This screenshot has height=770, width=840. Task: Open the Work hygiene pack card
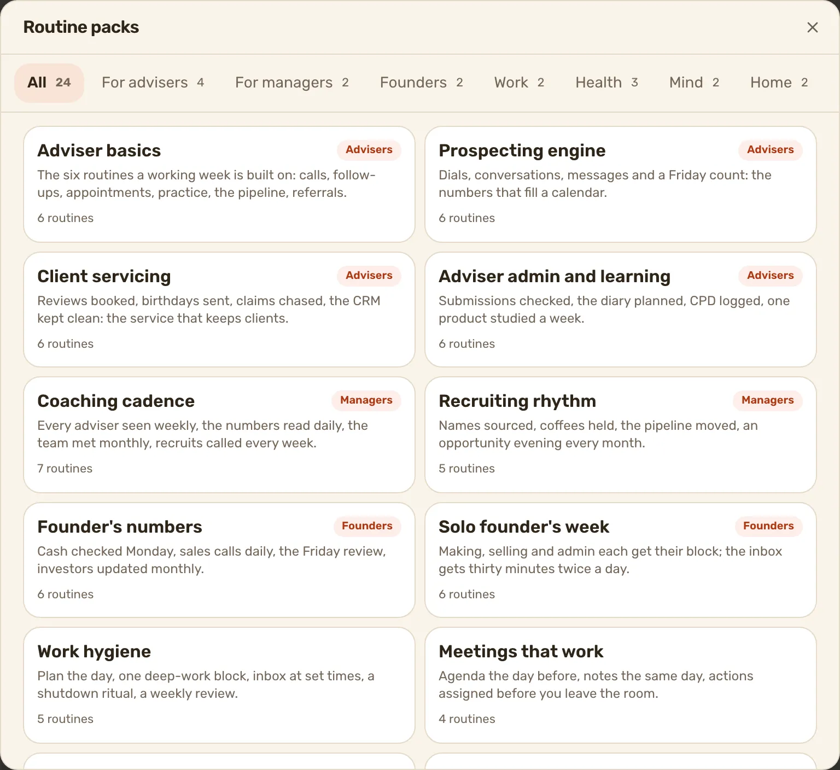tap(219, 685)
